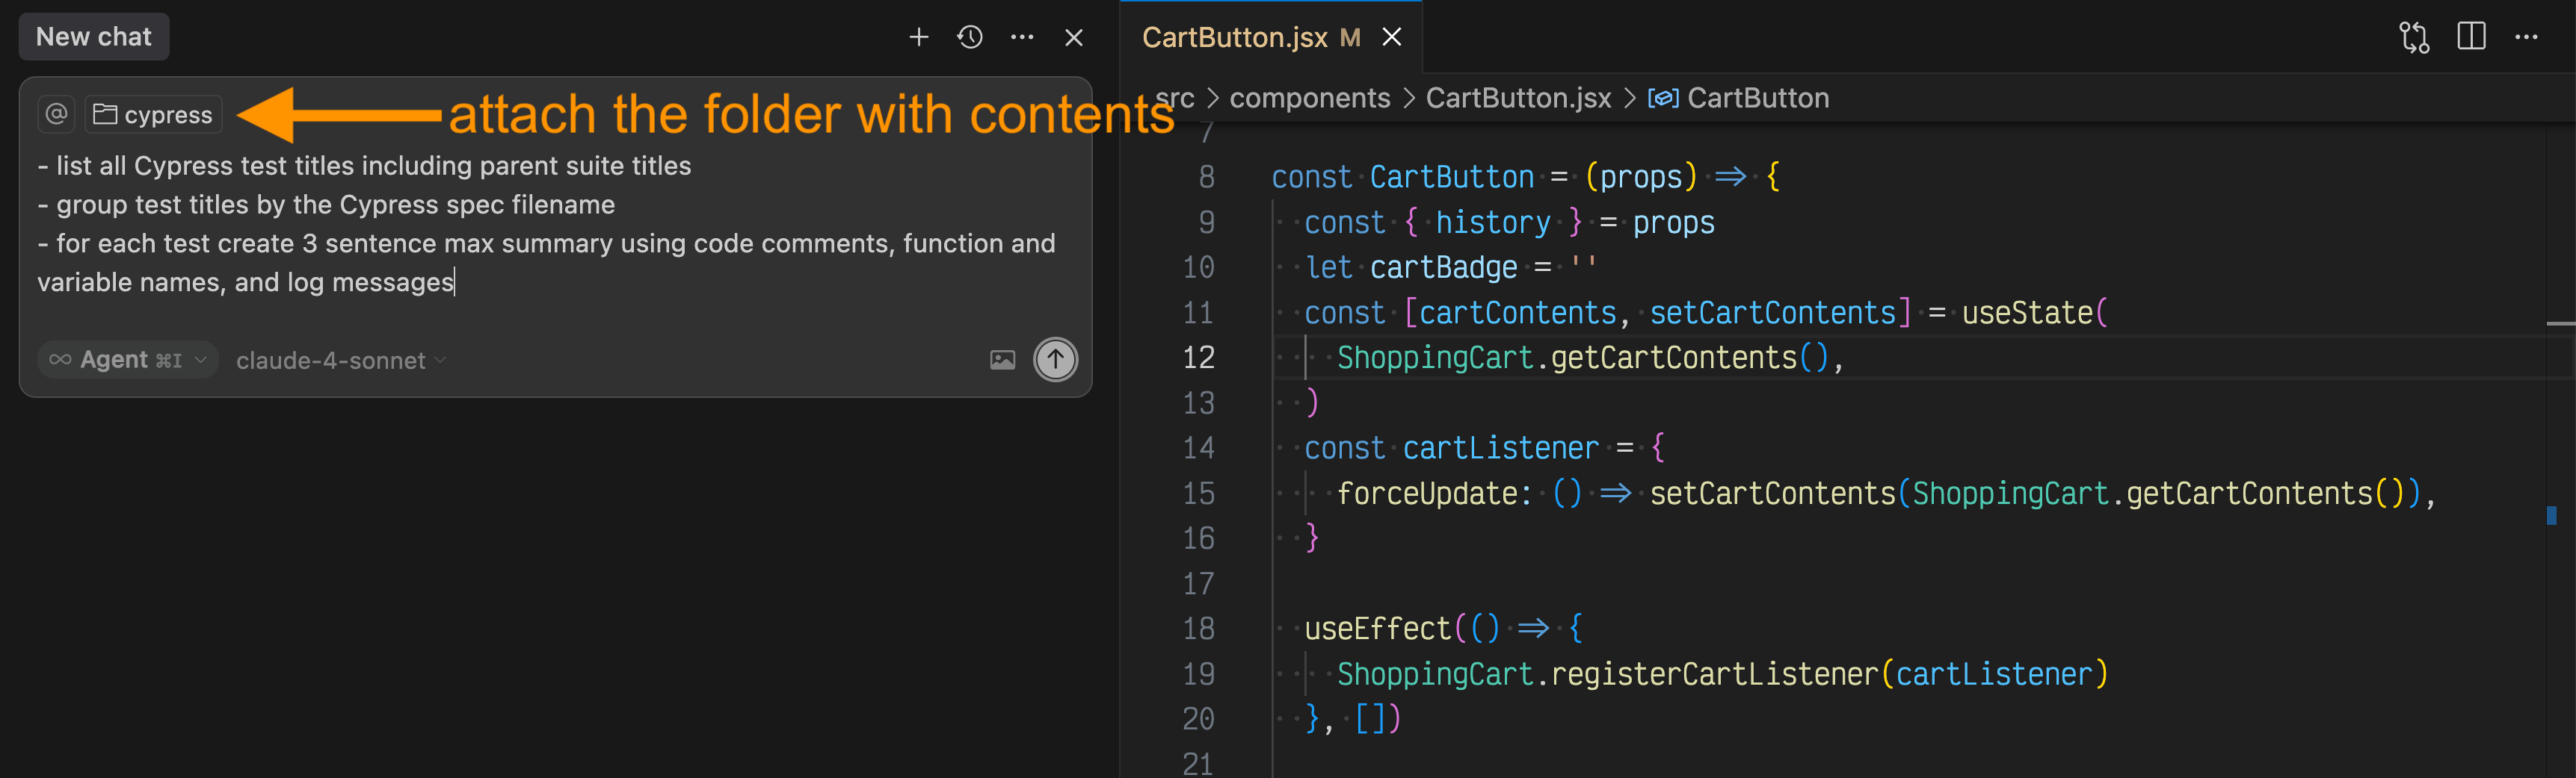Click the src breadcrumb
This screenshot has height=778, width=2576.
pos(1175,98)
